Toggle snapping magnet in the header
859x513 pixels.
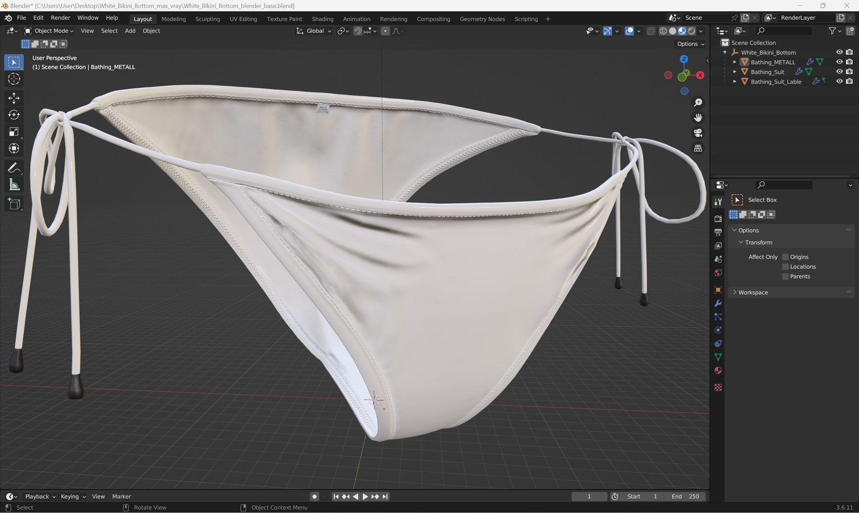pos(358,31)
